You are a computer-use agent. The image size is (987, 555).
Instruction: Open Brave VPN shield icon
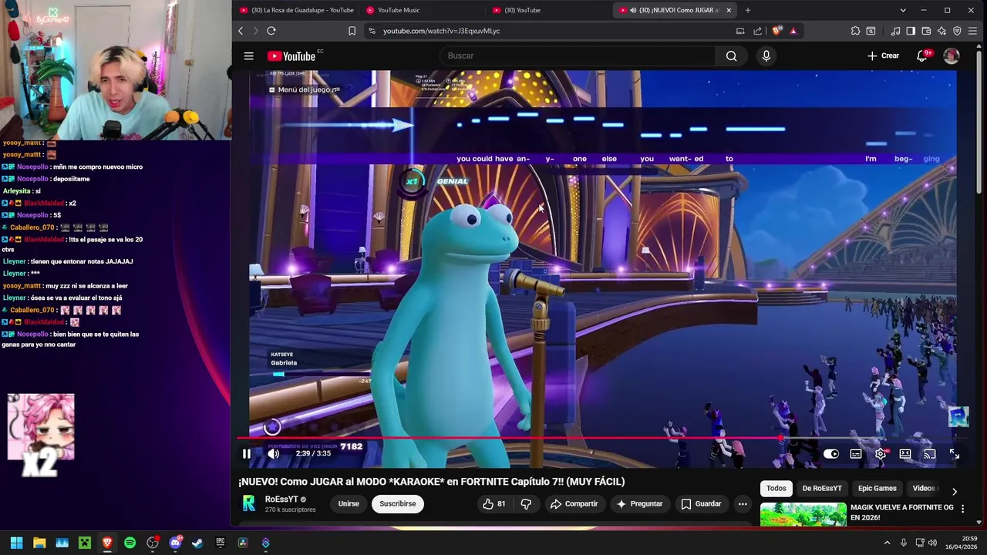point(957,31)
